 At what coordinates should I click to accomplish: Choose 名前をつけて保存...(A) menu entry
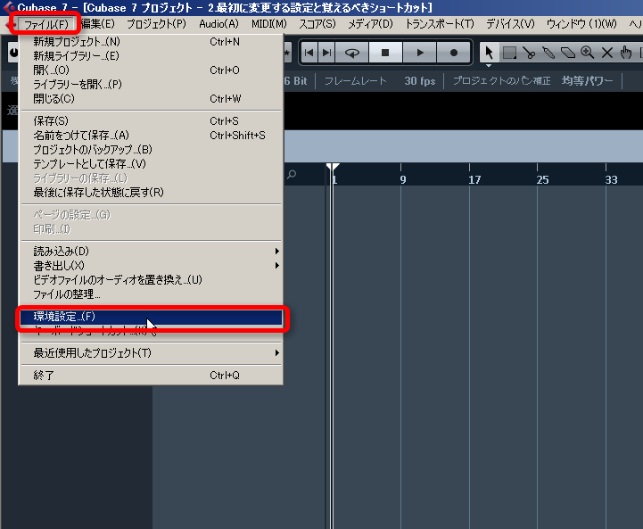151,136
